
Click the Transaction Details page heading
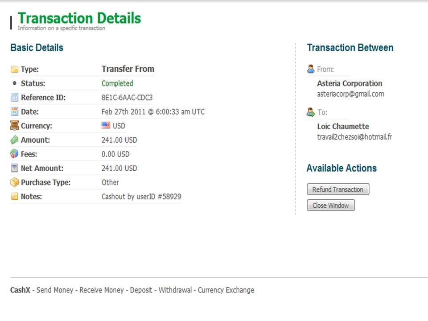79,18
